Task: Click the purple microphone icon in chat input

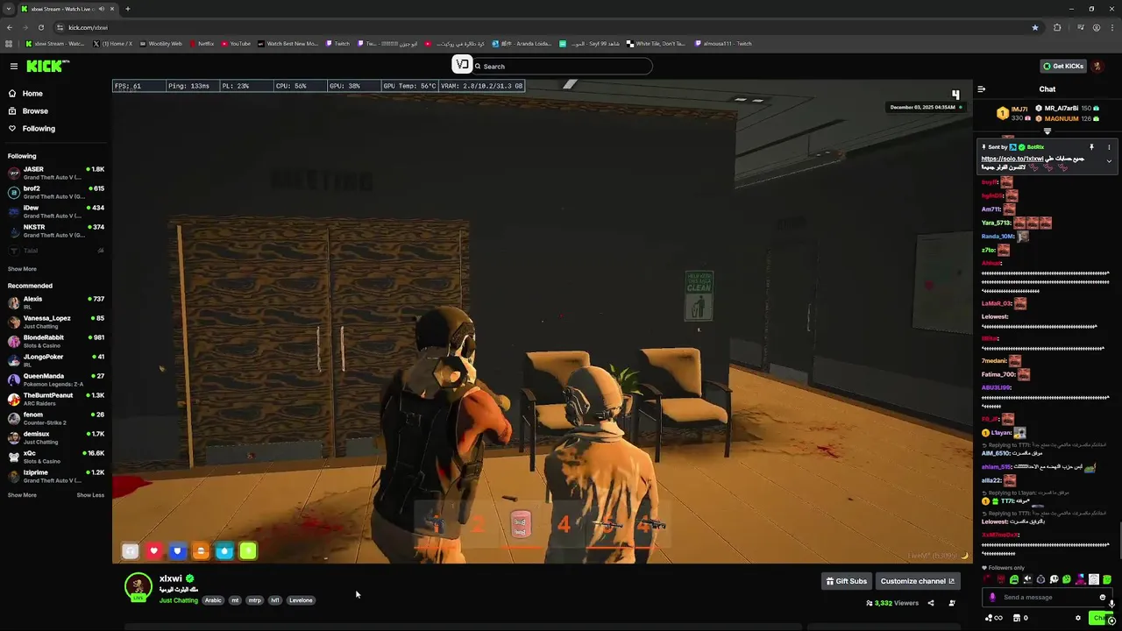Action: (992, 598)
